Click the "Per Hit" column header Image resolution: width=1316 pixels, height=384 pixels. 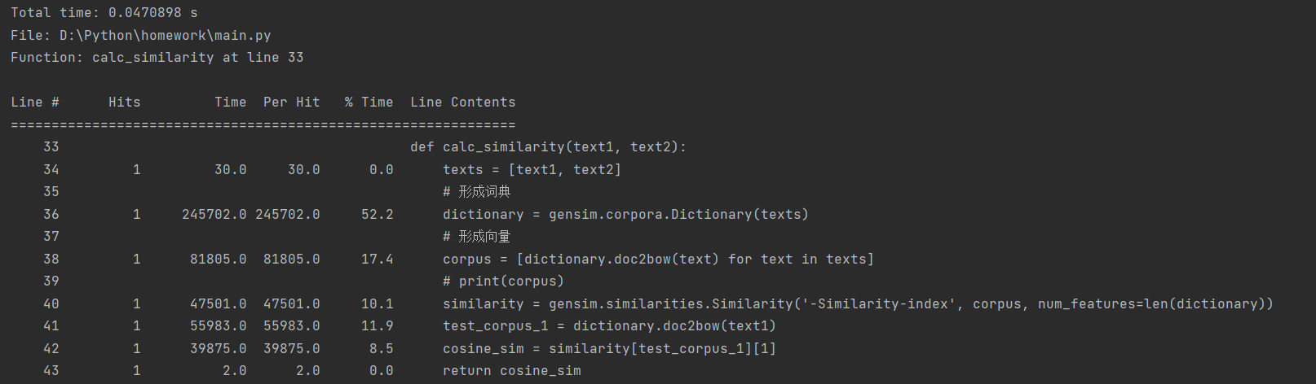291,103
